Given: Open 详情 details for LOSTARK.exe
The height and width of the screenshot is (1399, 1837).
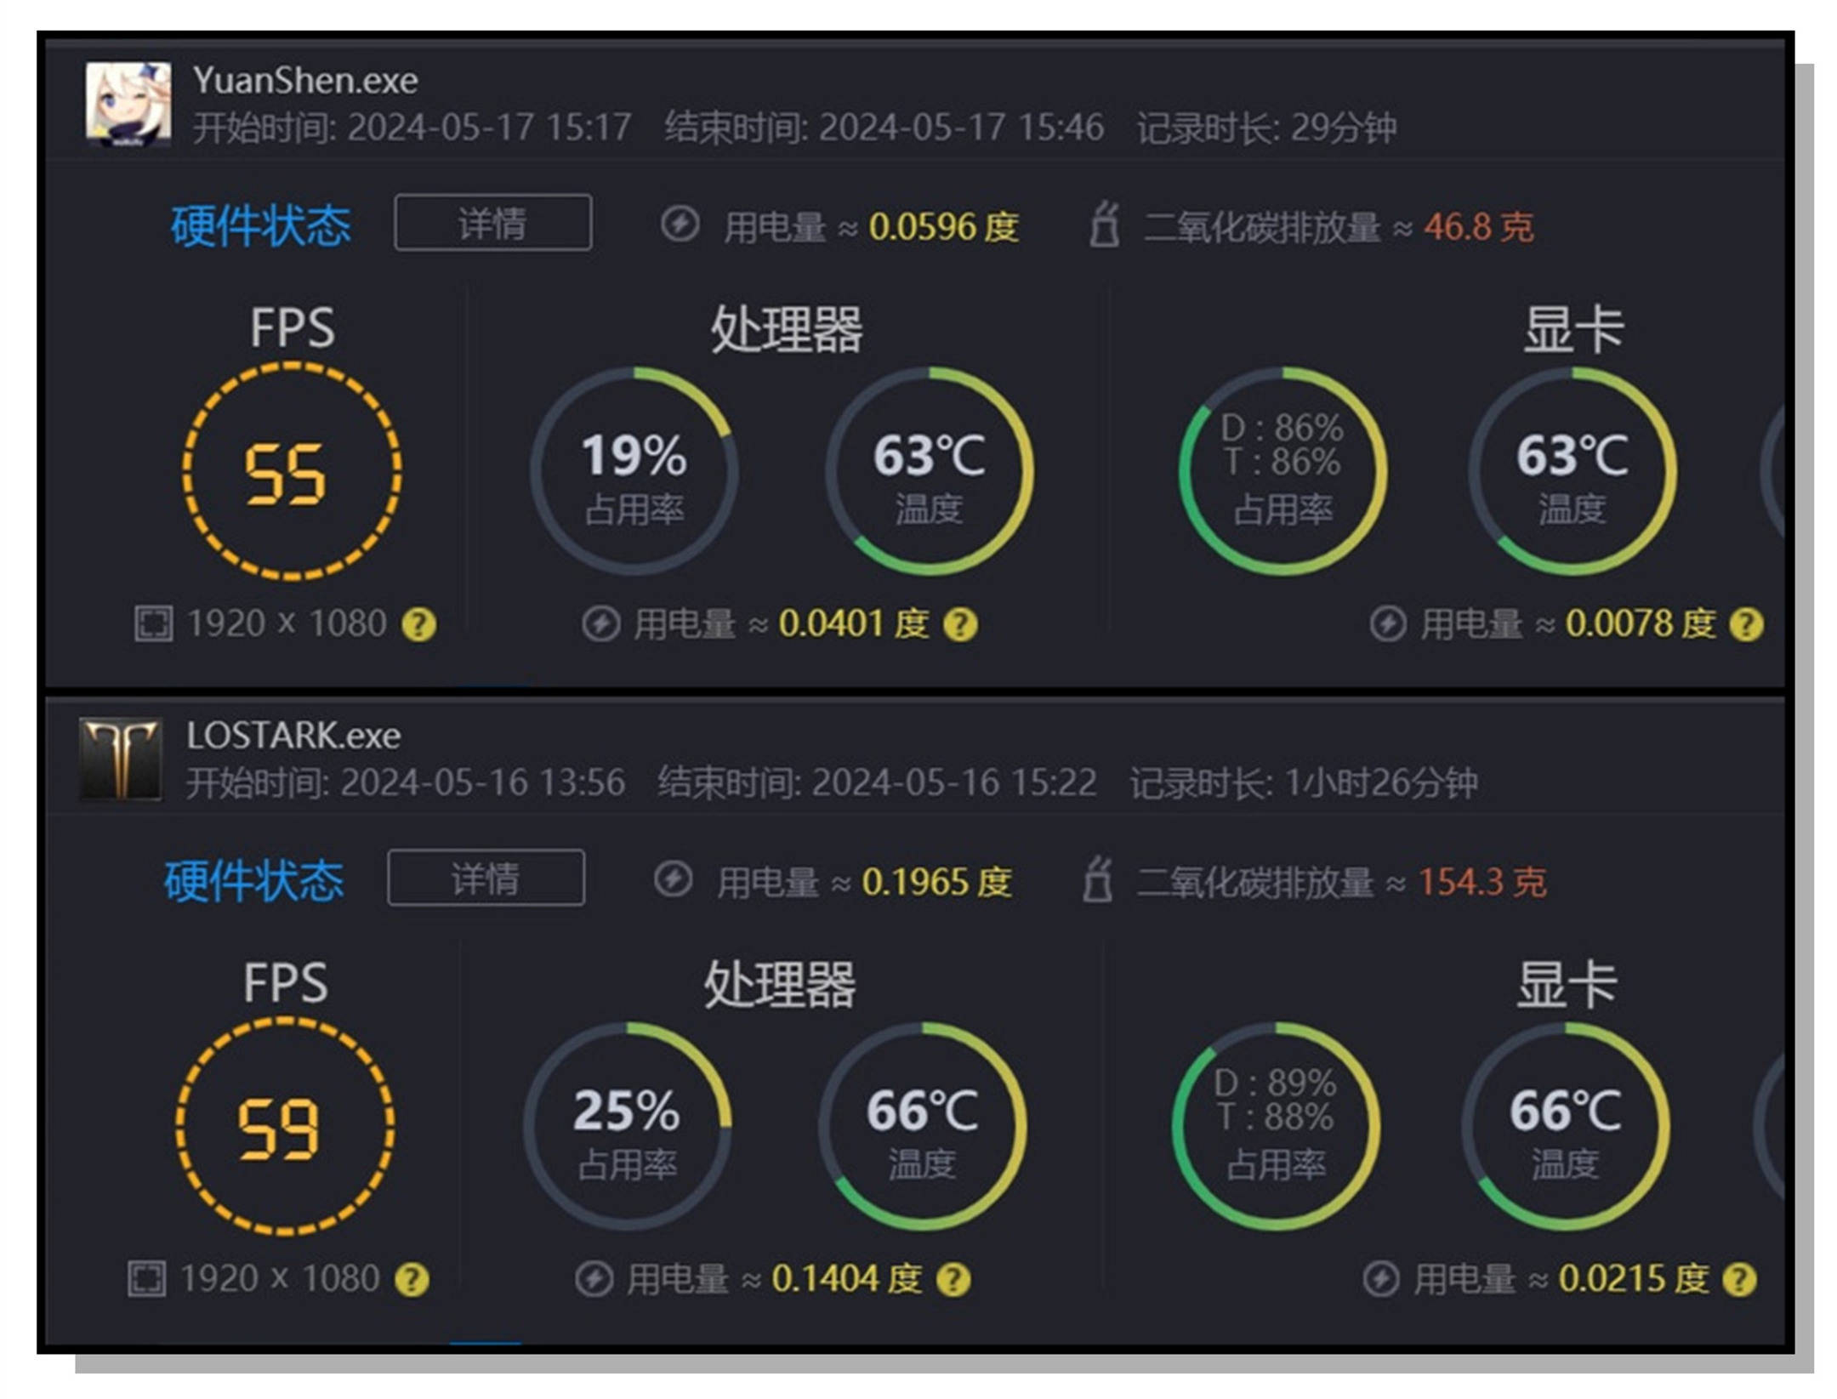Looking at the screenshot, I should click(486, 878).
